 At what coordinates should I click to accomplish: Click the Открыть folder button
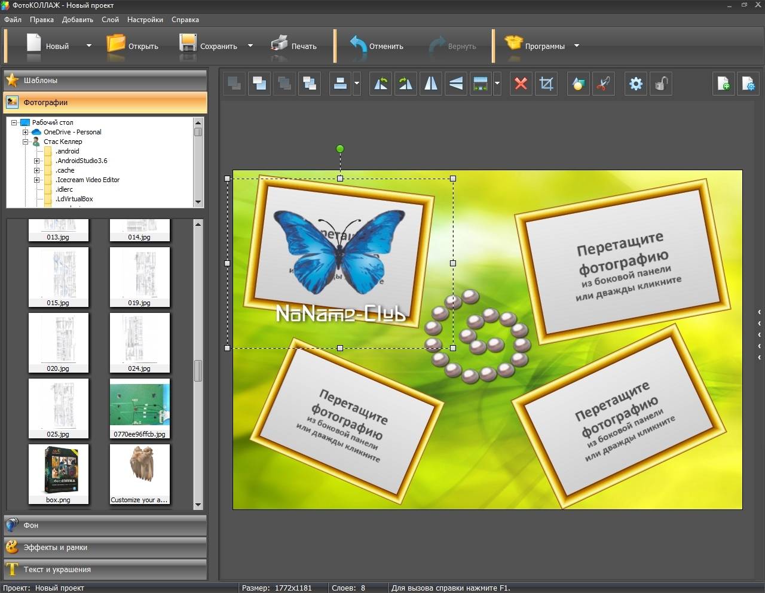tap(133, 45)
